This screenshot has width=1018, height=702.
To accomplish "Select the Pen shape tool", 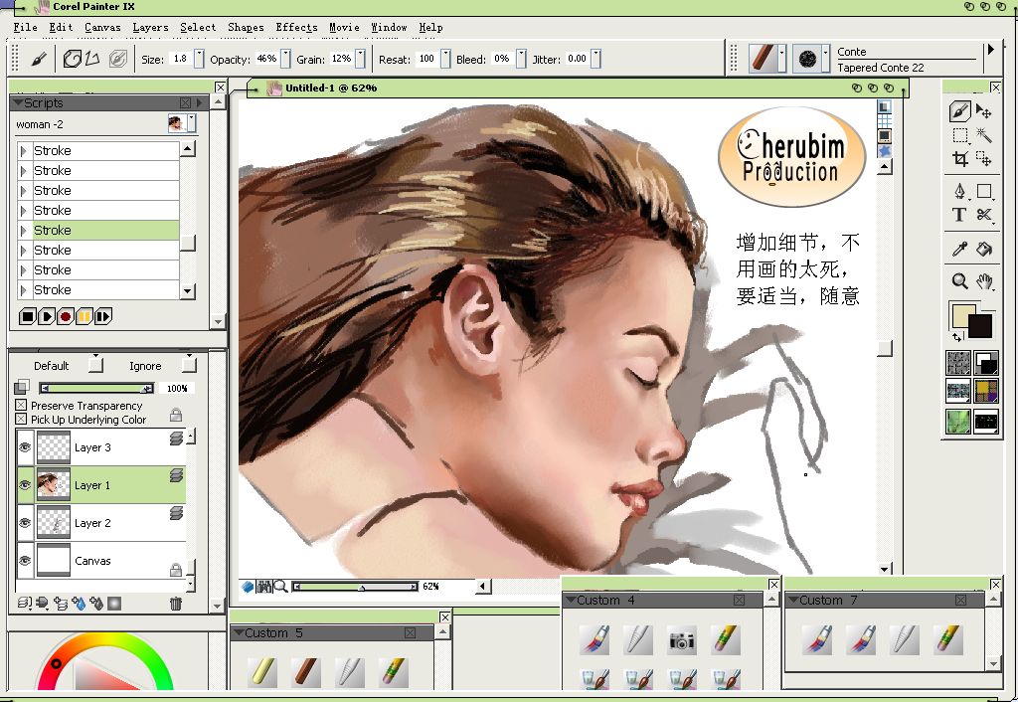I will pos(960,191).
